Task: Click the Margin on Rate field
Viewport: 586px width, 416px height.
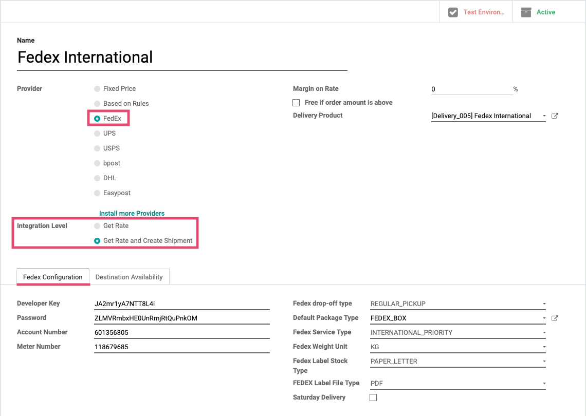Action: coord(472,89)
